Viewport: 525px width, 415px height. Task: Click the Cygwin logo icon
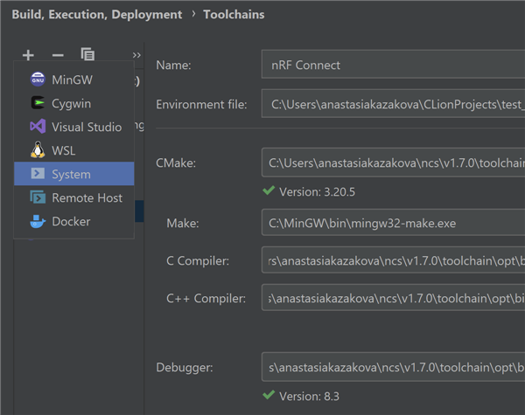[x=37, y=103]
